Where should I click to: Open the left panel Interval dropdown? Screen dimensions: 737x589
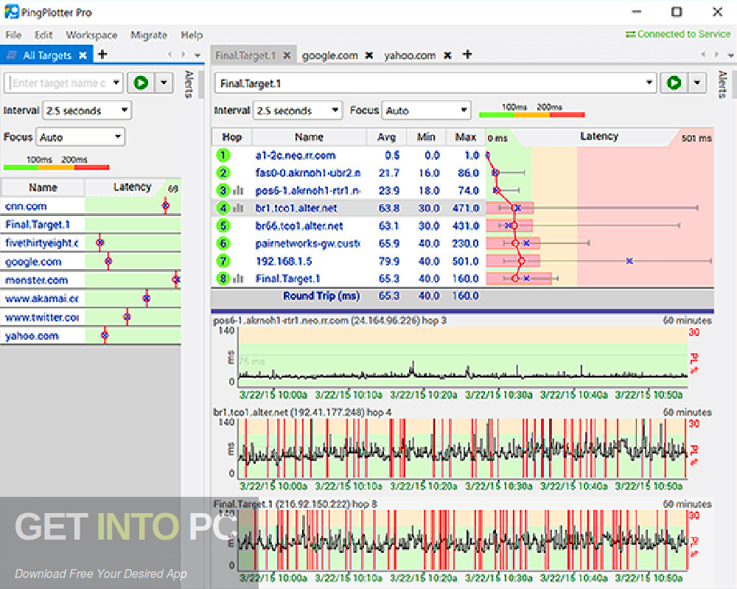coord(87,111)
